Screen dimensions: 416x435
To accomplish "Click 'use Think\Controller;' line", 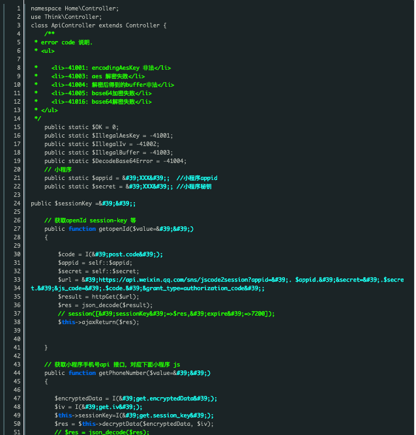I will [67, 17].
